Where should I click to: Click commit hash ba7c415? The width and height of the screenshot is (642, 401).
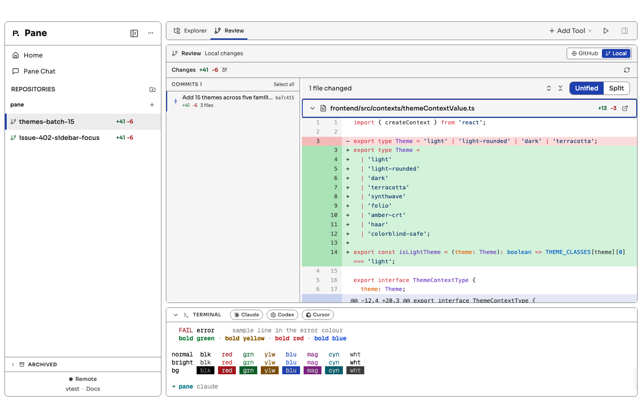[x=285, y=98]
